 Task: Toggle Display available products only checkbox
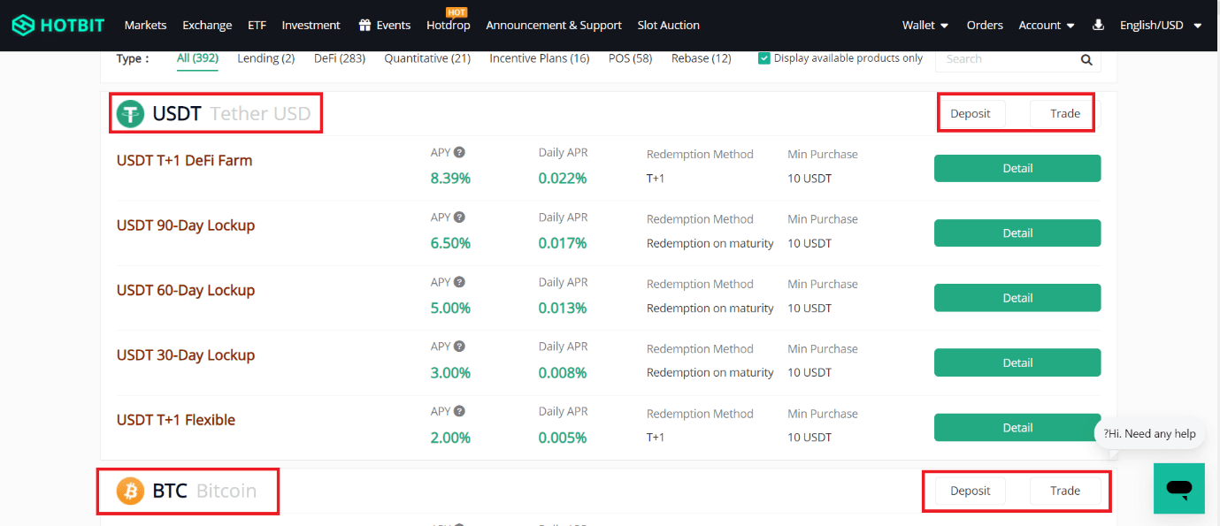[764, 58]
